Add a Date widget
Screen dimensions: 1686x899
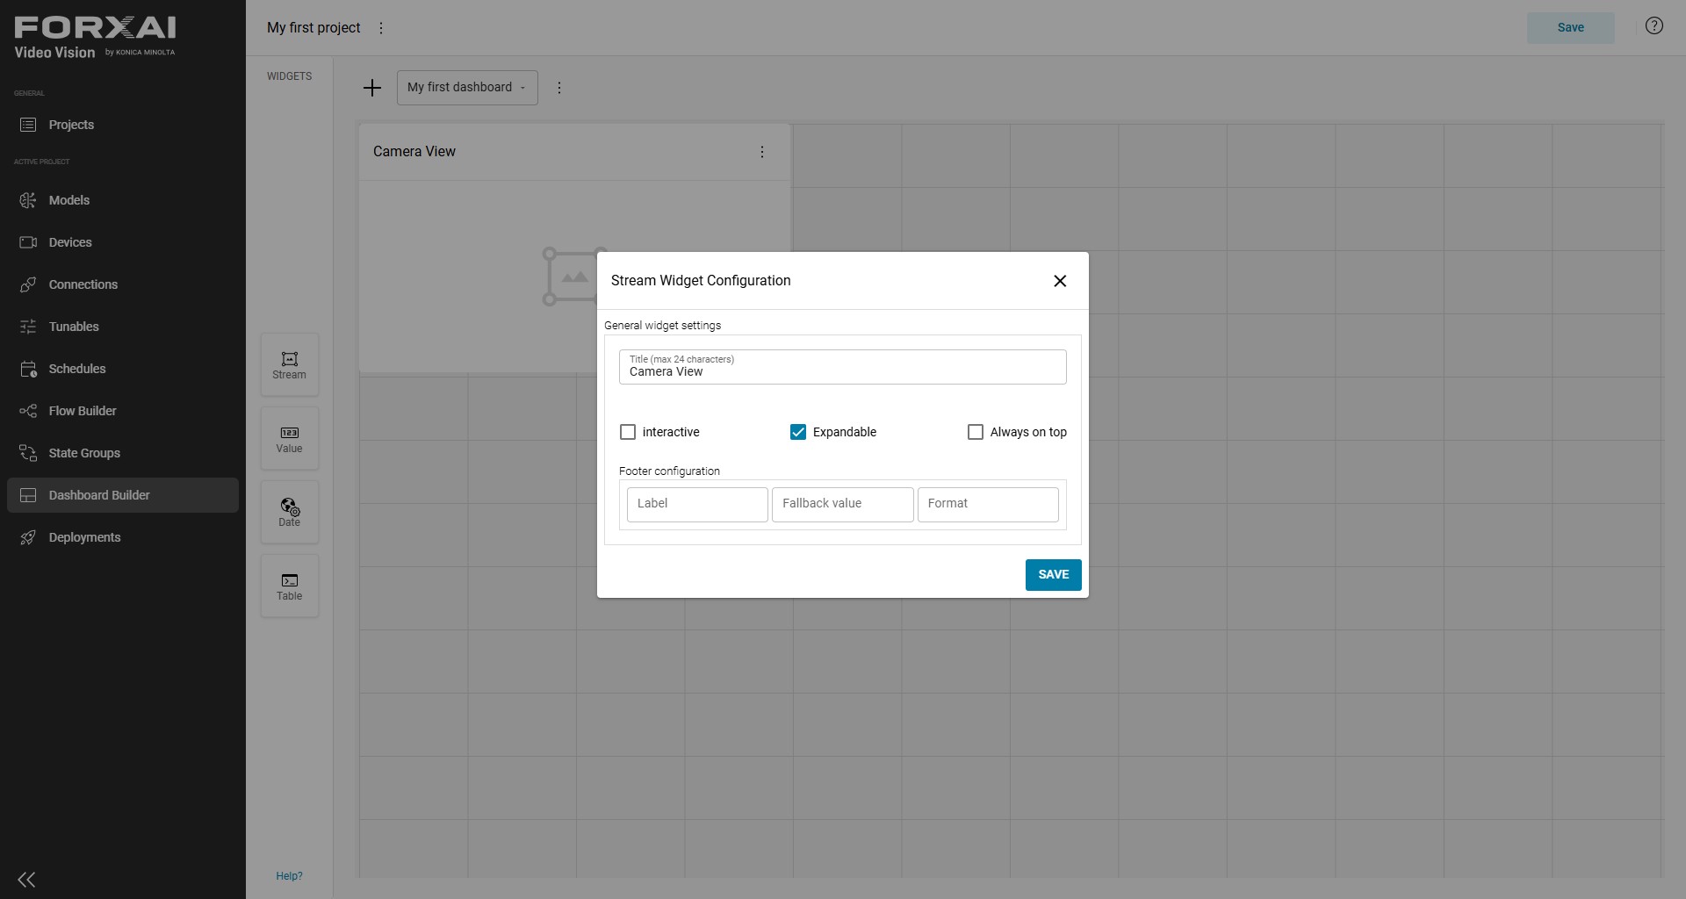click(290, 512)
